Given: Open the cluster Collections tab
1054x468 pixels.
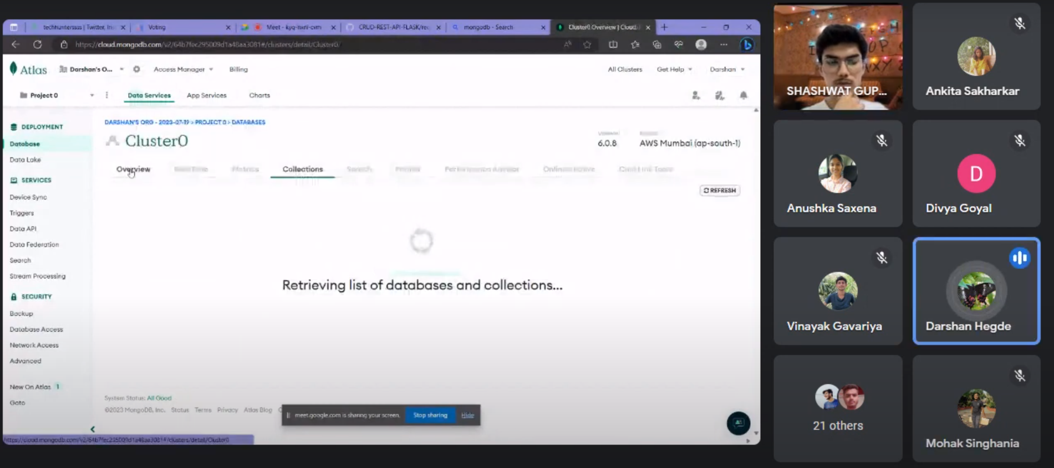Looking at the screenshot, I should click(303, 169).
